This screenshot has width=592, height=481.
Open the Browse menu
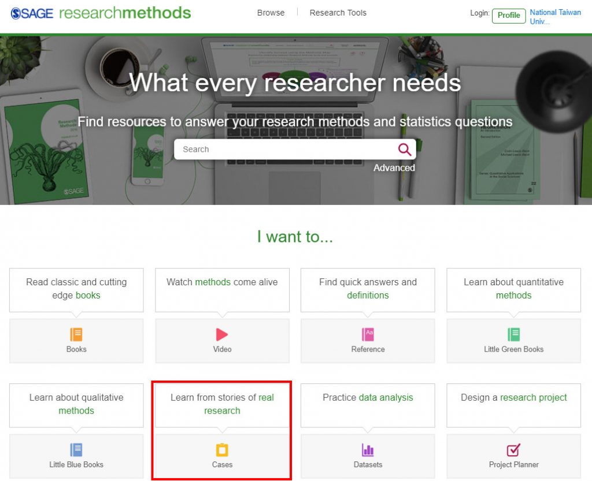271,13
